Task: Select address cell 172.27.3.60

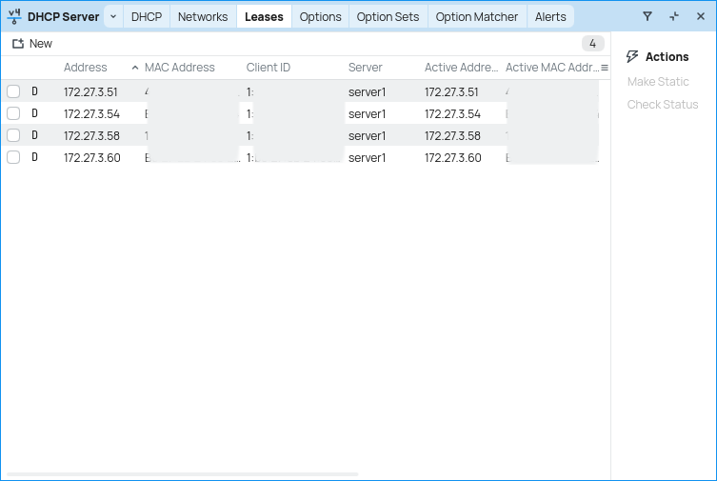Action: click(x=92, y=158)
